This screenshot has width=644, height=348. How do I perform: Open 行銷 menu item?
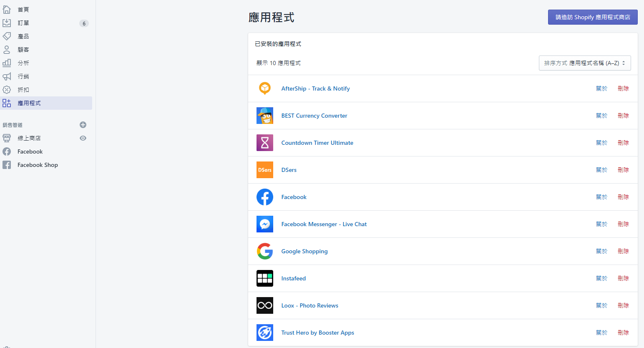[x=23, y=76]
